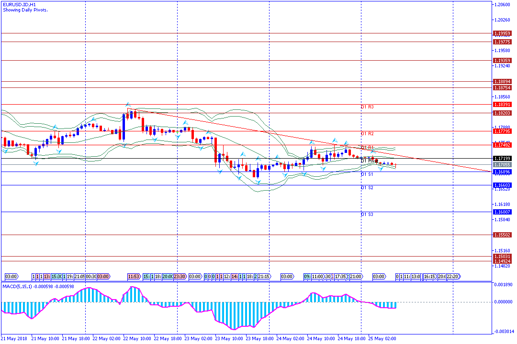Click the 21:00 event marker

click(x=356, y=277)
